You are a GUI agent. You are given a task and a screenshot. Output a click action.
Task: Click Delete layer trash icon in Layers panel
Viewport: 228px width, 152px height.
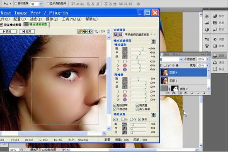coord(204,93)
